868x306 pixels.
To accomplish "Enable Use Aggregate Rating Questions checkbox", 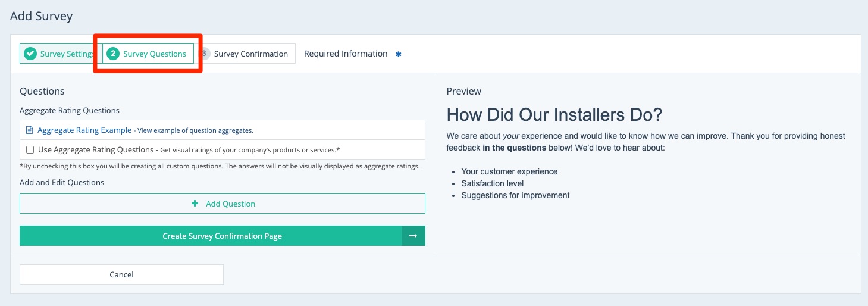I will [x=30, y=149].
